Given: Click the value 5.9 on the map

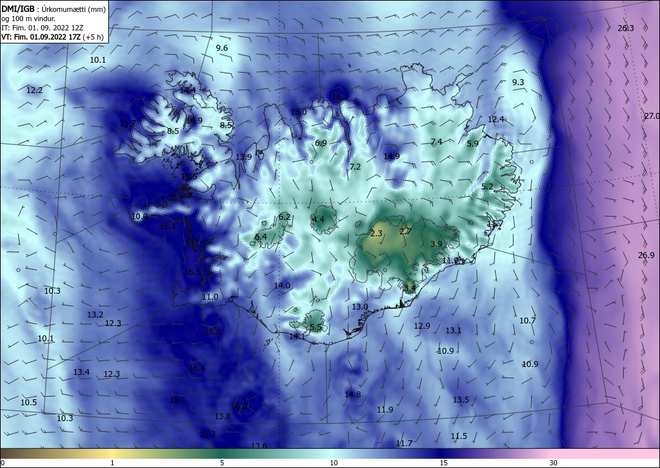Looking at the screenshot, I should (x=473, y=143).
